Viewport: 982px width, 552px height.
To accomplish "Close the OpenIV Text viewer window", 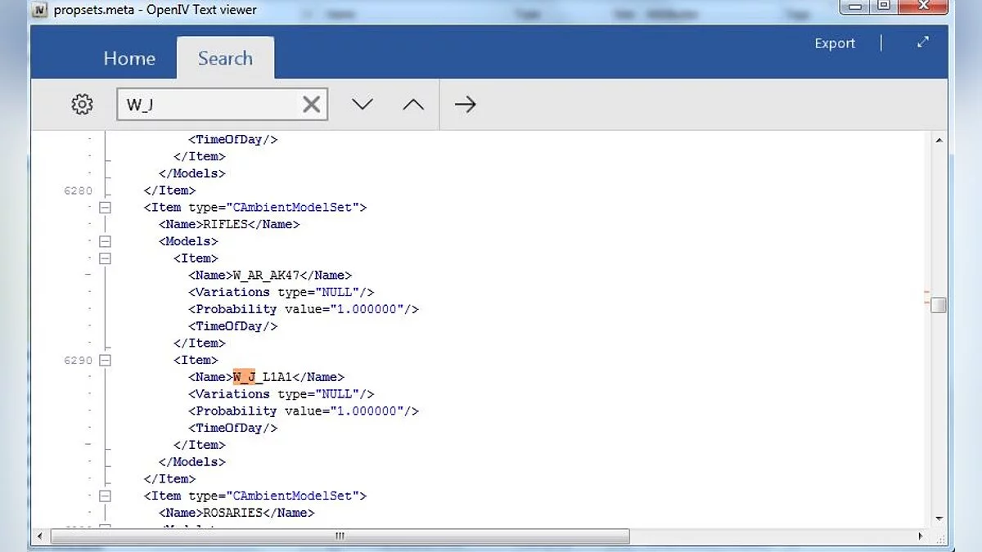I will [923, 7].
